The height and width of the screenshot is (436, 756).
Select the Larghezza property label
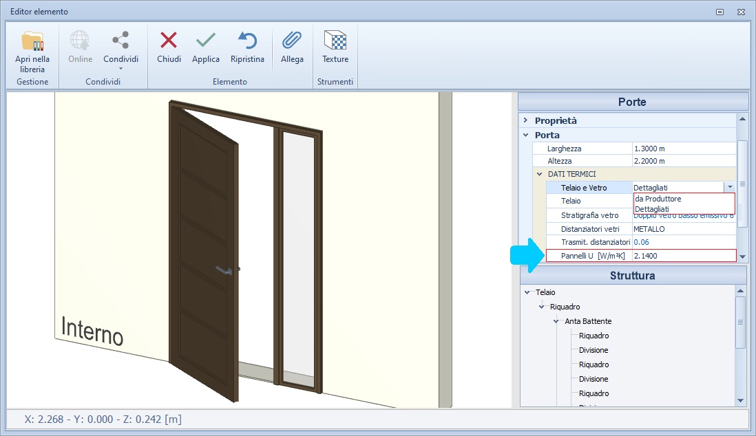pyautogui.click(x=564, y=149)
